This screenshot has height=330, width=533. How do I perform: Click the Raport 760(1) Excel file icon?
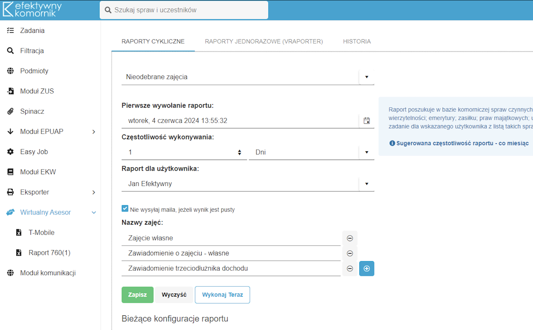pyautogui.click(x=19, y=253)
